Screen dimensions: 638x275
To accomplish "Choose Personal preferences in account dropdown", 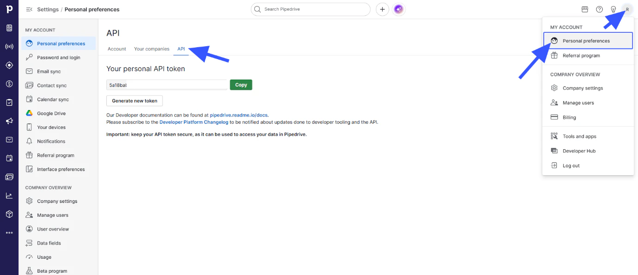I will [x=588, y=41].
